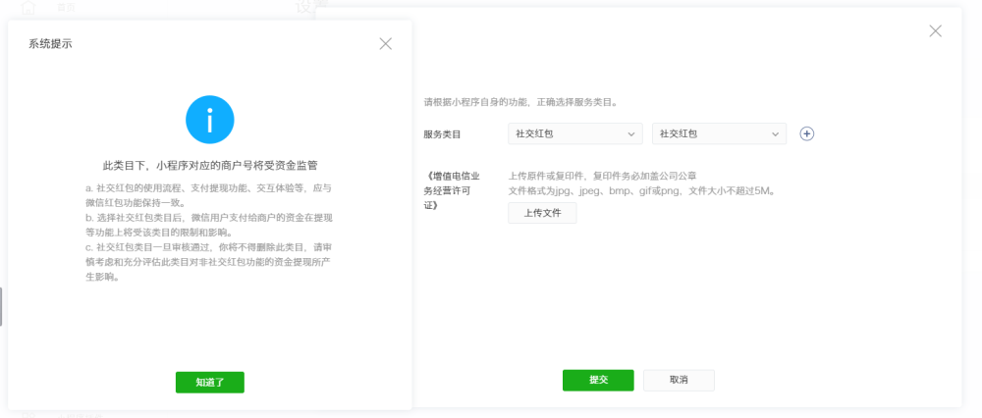982x418 pixels.
Task: Click the chevron arrow in first 社交红包 box
Action: [x=630, y=133]
